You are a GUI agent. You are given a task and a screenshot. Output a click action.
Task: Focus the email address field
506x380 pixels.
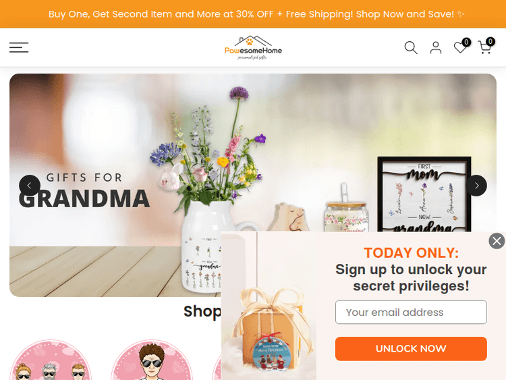(x=411, y=313)
